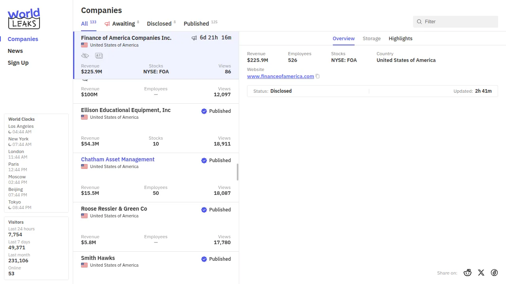
Task: Click the crossed-out eye icon on Finance of America
Action: point(85,56)
